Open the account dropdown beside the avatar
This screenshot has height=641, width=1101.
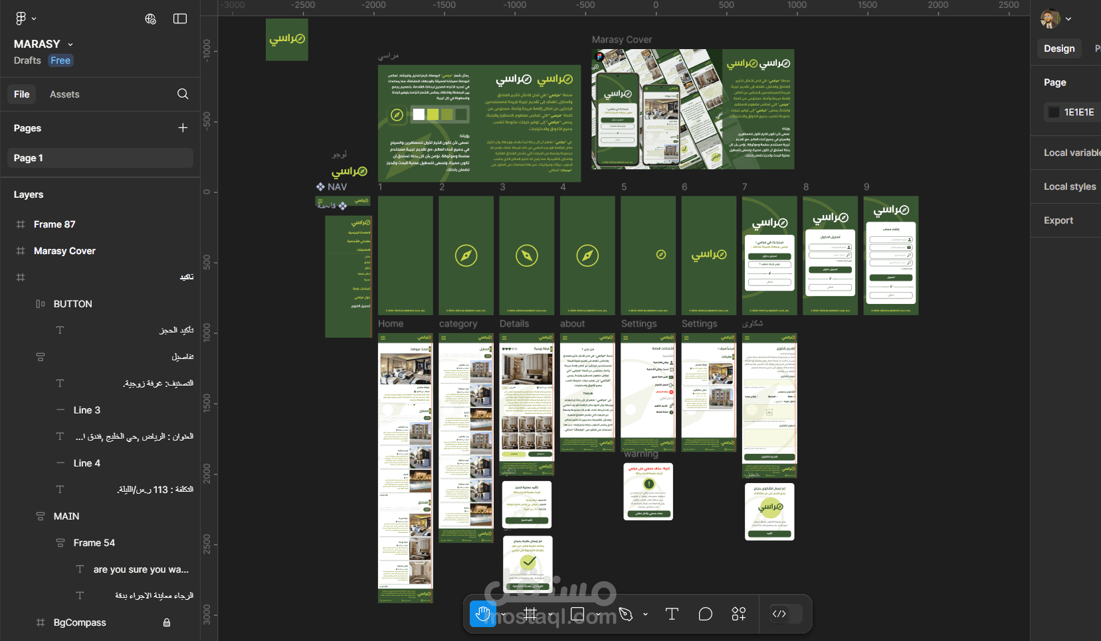click(1068, 19)
